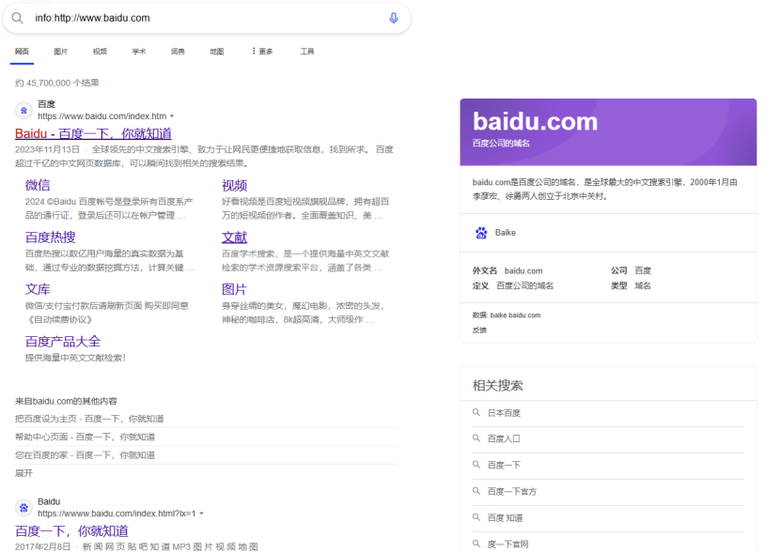Screen dimensions: 781x552
Task: Search related term 百度 知道
Action: pyautogui.click(x=505, y=517)
